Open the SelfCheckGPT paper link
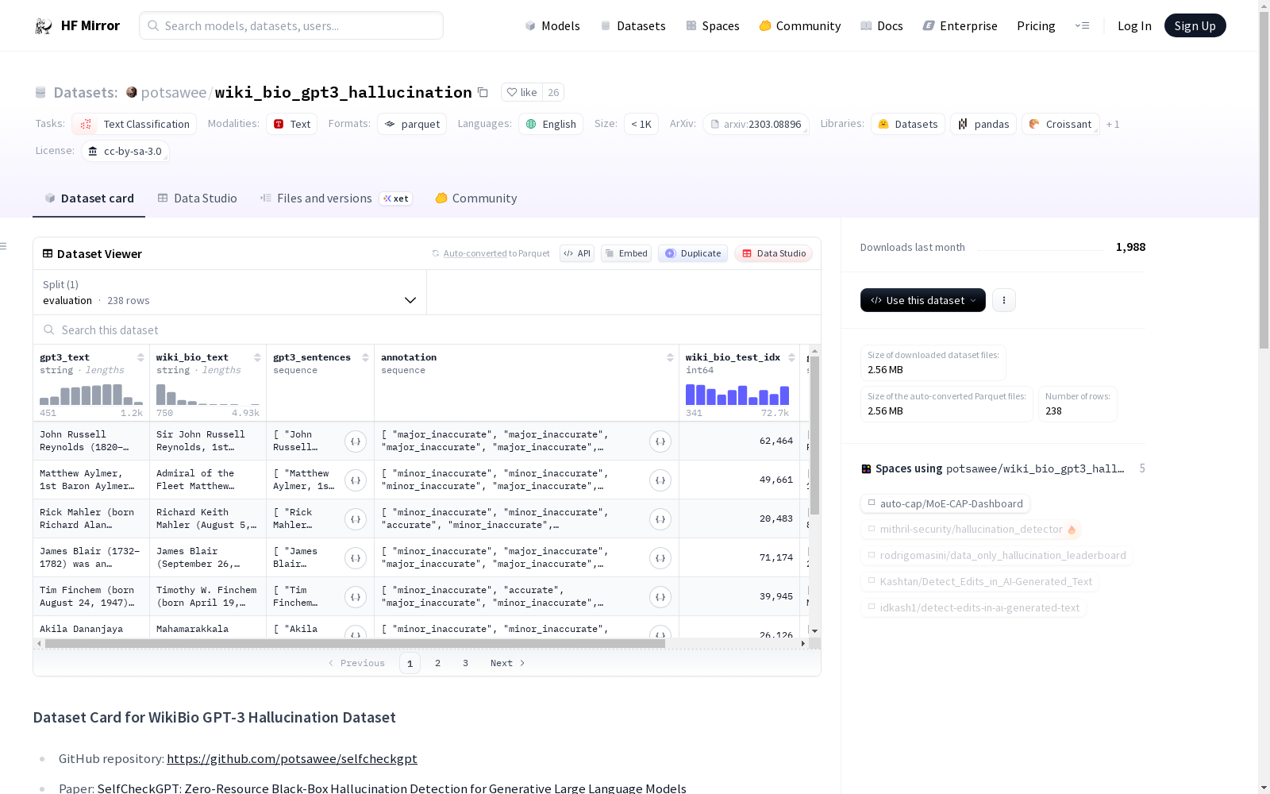This screenshot has height=794, width=1270. point(391,788)
